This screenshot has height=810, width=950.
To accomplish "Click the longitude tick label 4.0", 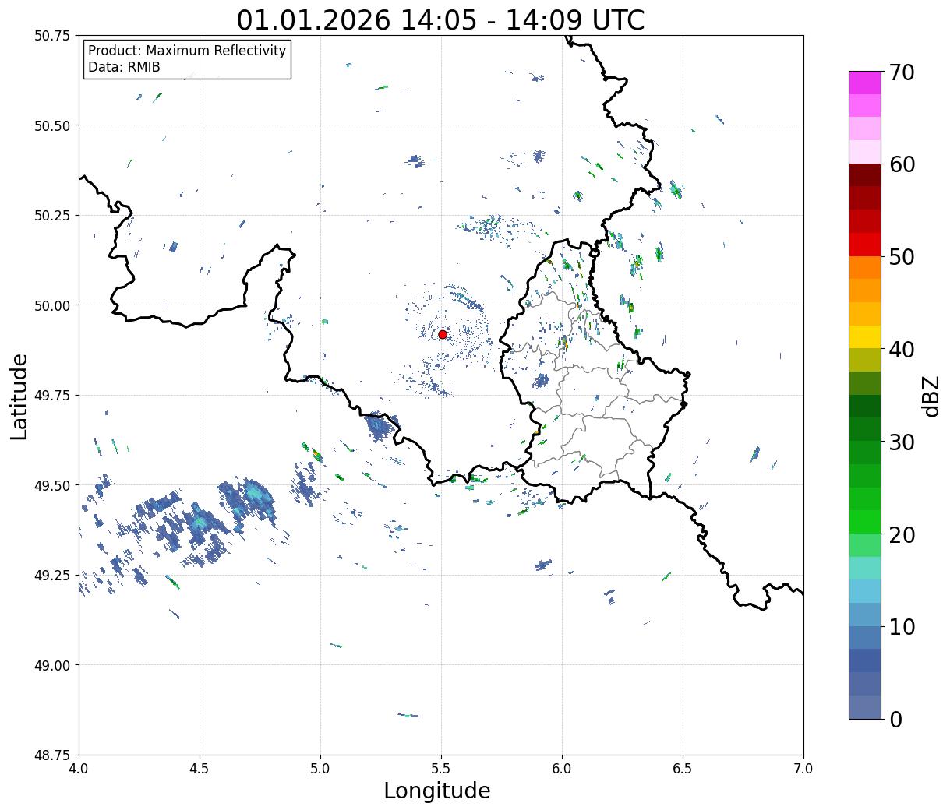I will (x=79, y=769).
